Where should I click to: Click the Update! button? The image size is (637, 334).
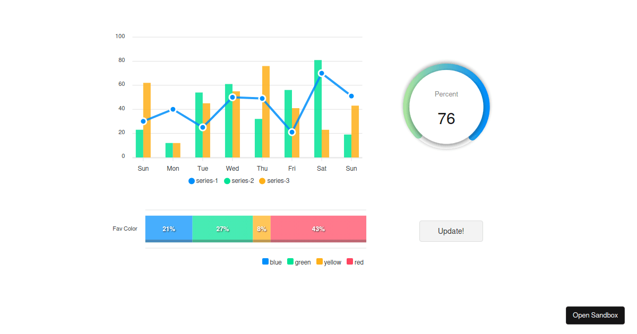(x=451, y=231)
